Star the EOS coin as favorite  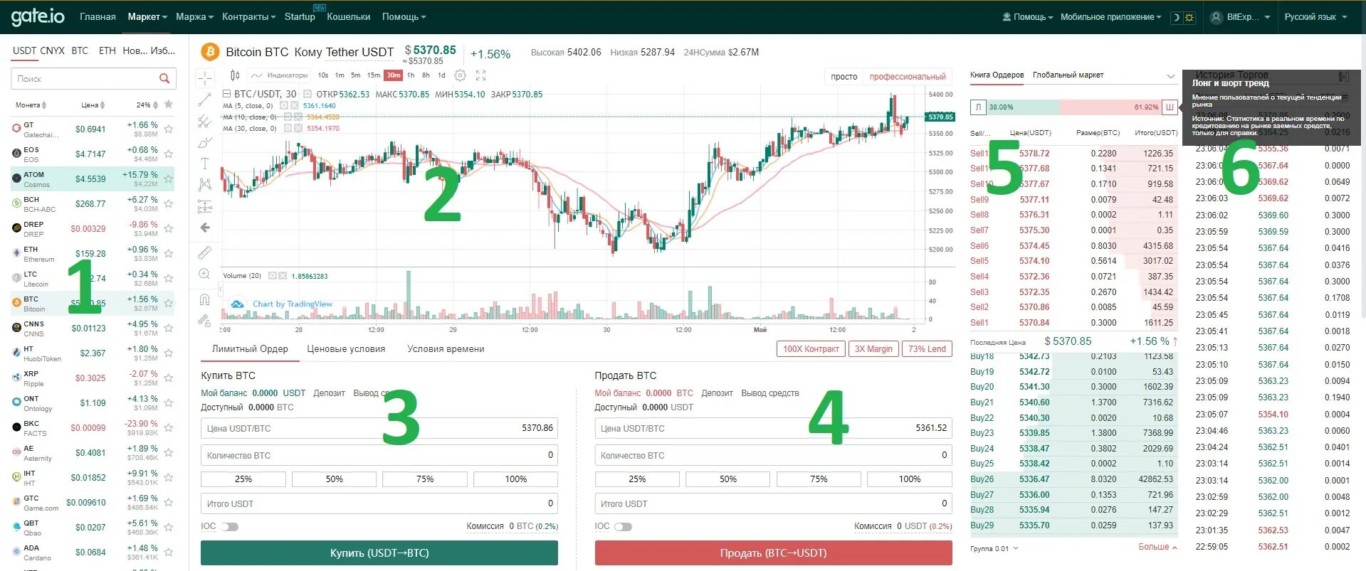[x=169, y=154]
